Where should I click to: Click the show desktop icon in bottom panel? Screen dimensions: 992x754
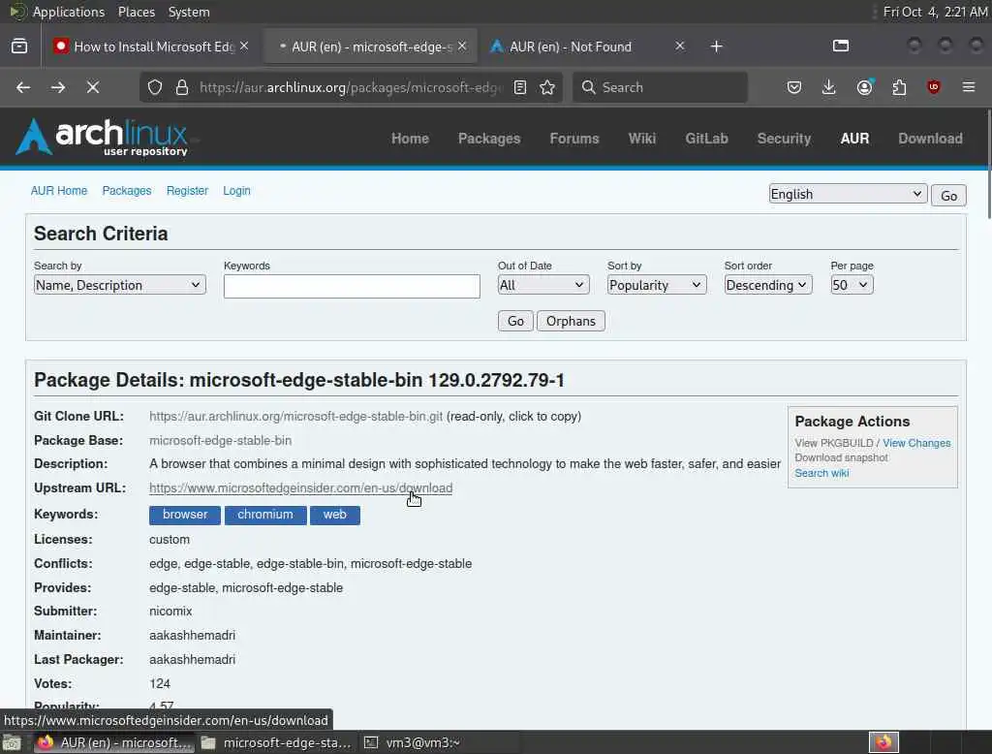tap(12, 742)
